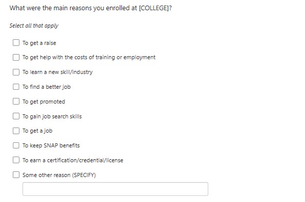Select the 'To get promoted' checkbox
This screenshot has height=202, width=305.
point(16,101)
